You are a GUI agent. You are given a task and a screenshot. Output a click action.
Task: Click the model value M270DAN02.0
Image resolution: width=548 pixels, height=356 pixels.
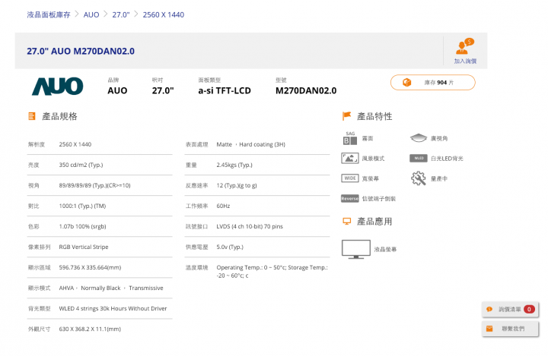306,90
